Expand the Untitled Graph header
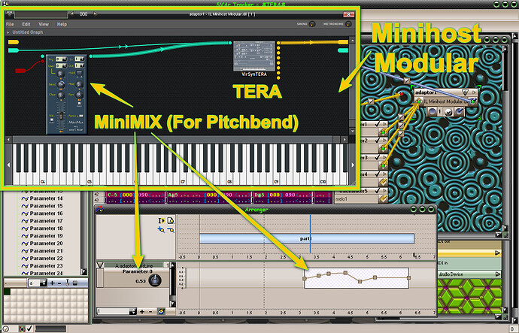 pos(8,32)
